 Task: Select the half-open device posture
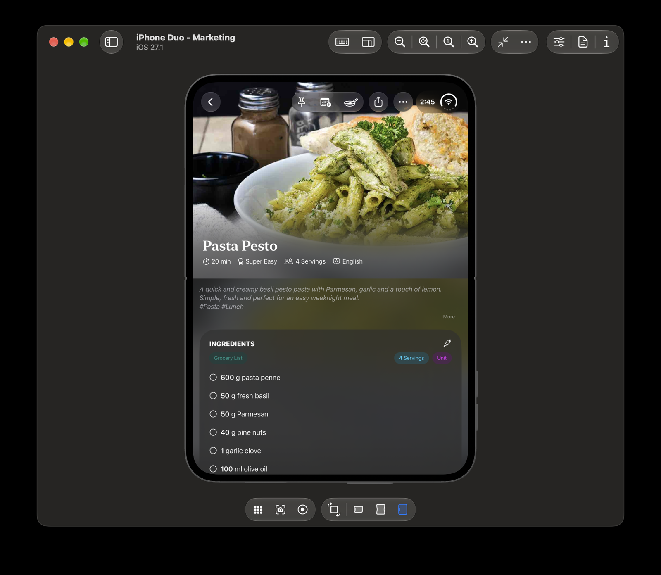(380, 510)
